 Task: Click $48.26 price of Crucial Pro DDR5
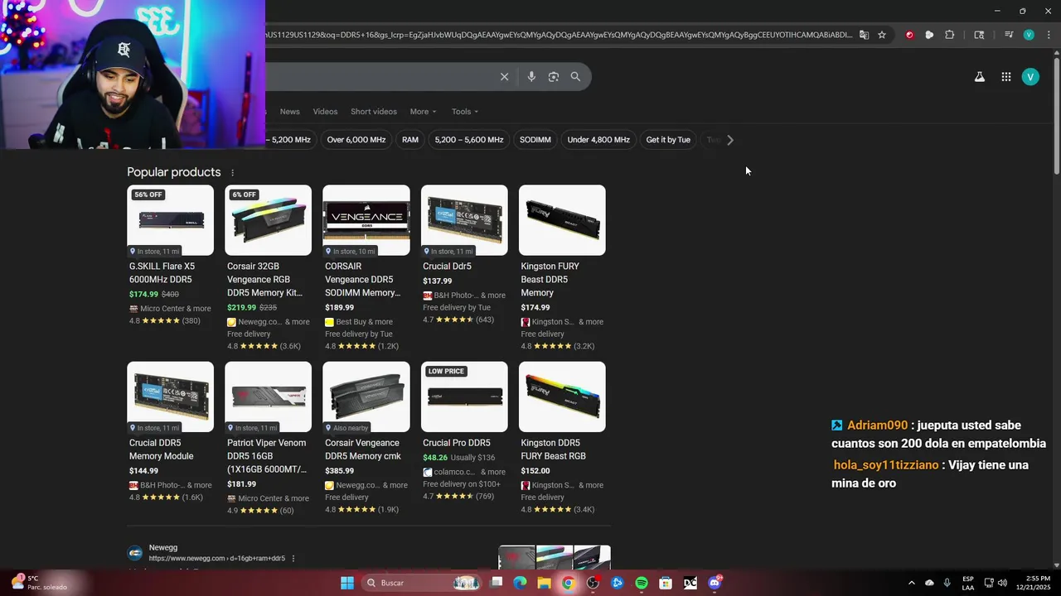click(435, 458)
